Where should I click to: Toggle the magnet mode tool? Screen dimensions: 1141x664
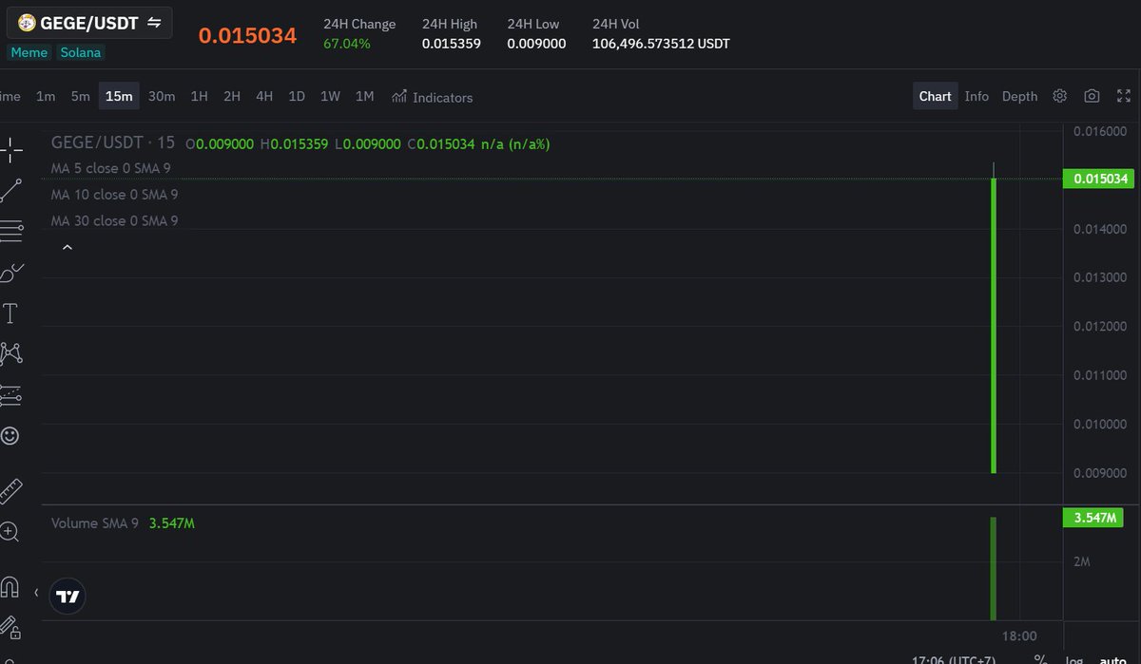coord(10,587)
